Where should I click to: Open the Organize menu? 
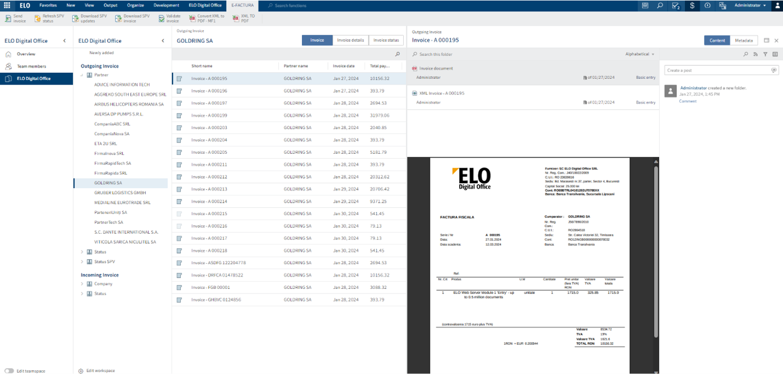(135, 5)
